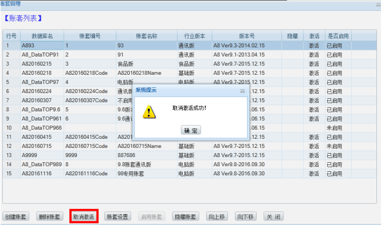Close the 账套管理 window
The width and height of the screenshot is (381, 225).
(x=378, y=5)
